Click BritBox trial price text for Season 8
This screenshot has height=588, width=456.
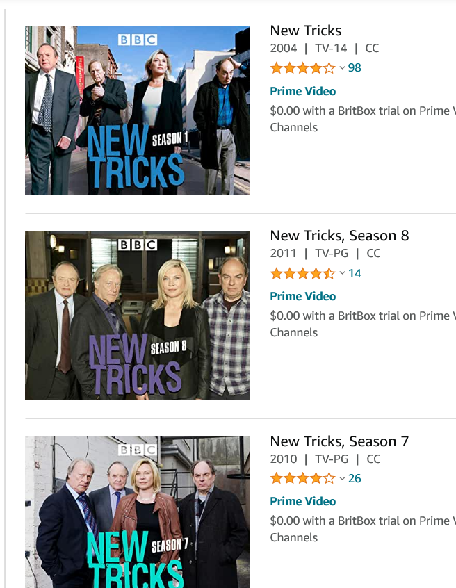[363, 324]
